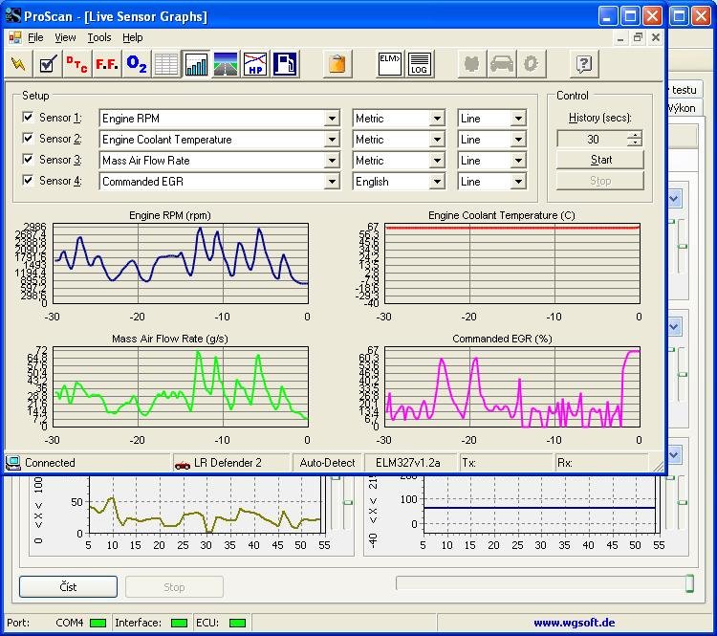Open the O2 oxygen sensor icon
The width and height of the screenshot is (717, 636).
[137, 64]
